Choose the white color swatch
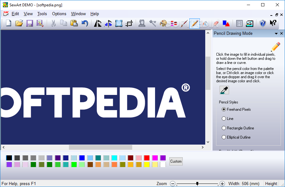The width and height of the screenshot is (285, 187). point(163,165)
